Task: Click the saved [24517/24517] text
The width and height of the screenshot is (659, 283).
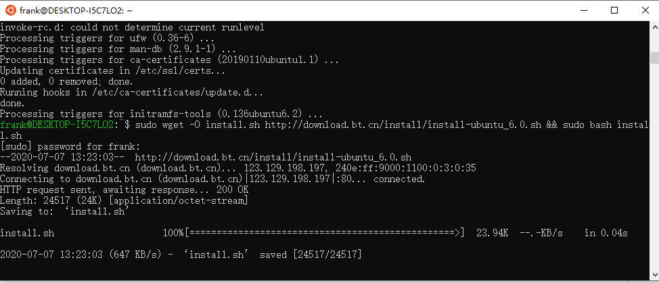Action: [x=311, y=255]
